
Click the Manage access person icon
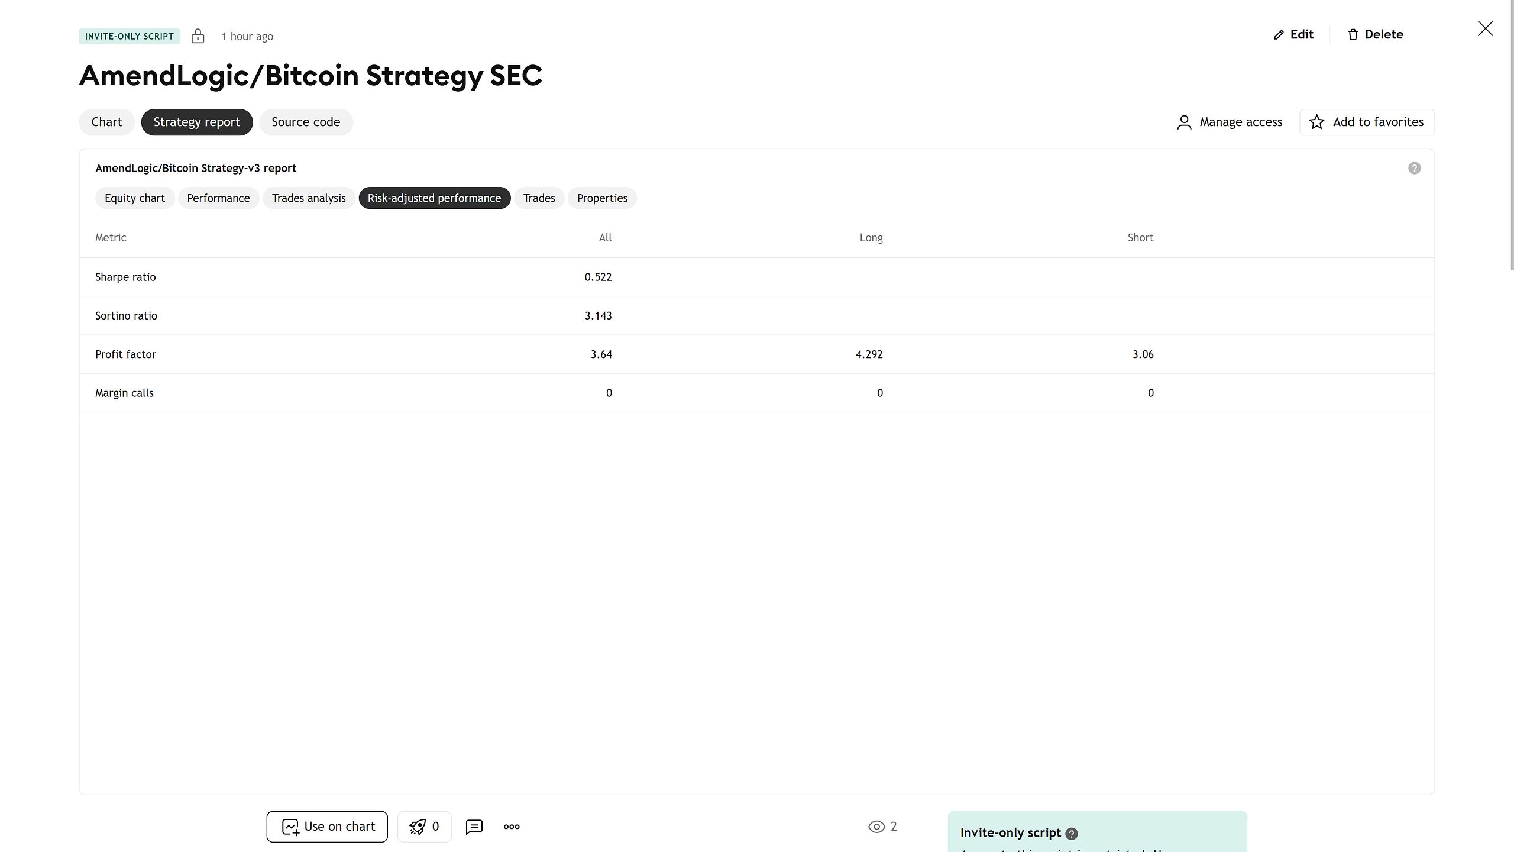point(1184,122)
